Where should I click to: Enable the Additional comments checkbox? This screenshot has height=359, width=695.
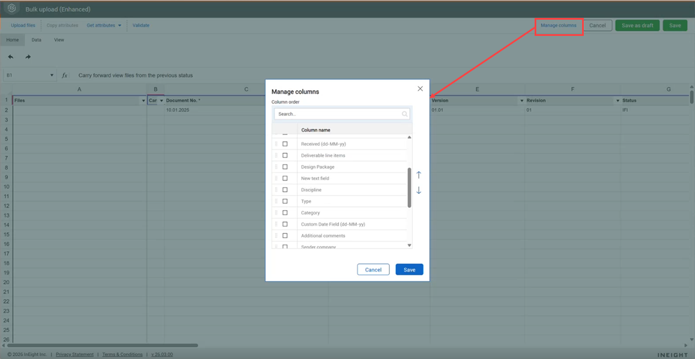tap(285, 236)
